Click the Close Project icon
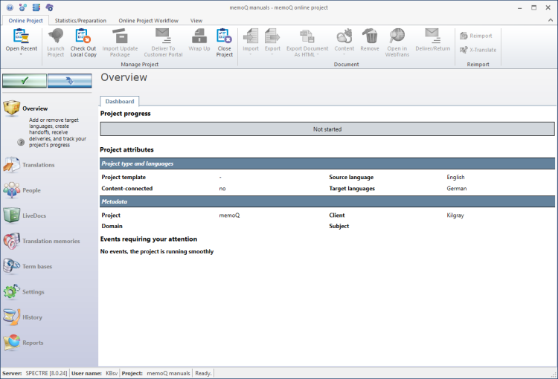The image size is (558, 379). coord(223,41)
